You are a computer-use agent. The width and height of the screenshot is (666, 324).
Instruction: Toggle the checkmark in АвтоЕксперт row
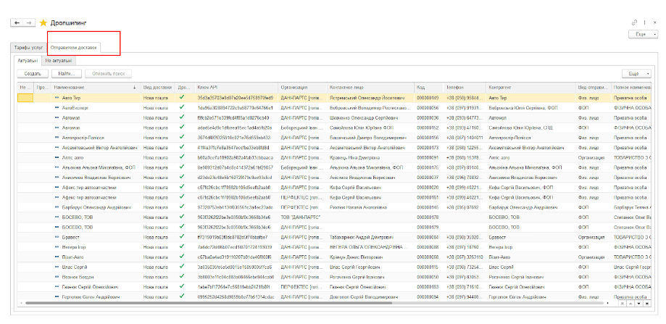click(x=183, y=107)
